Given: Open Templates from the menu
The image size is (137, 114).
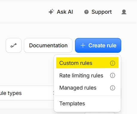Looking at the screenshot, I should pos(87,104).
